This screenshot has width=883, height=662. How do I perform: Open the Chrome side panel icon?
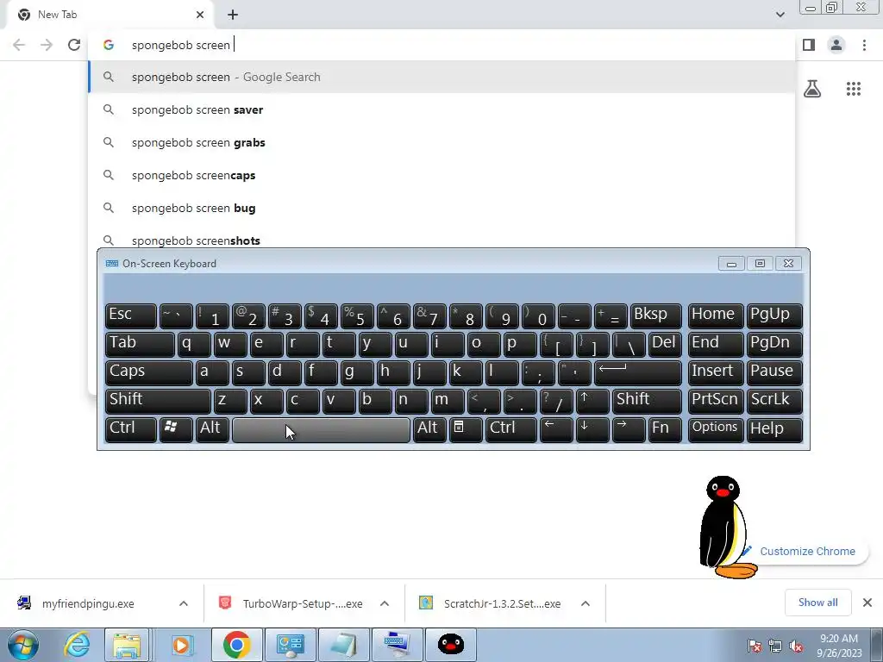tap(809, 45)
